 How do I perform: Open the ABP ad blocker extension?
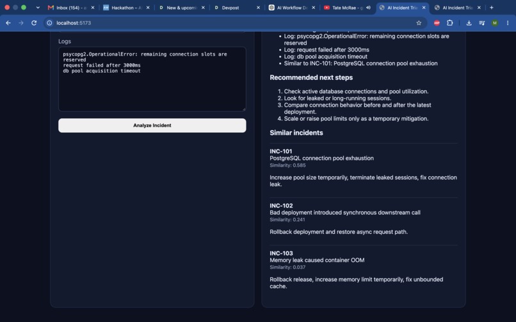click(437, 22)
